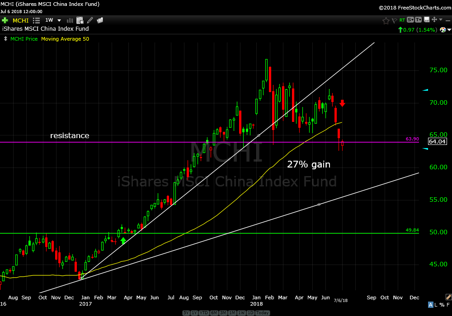Star this chart as a favorite
The width and height of the screenshot is (452, 316).
pyautogui.click(x=386, y=20)
